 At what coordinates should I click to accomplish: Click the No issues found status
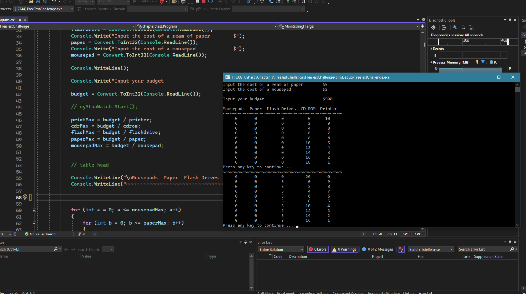click(x=40, y=234)
